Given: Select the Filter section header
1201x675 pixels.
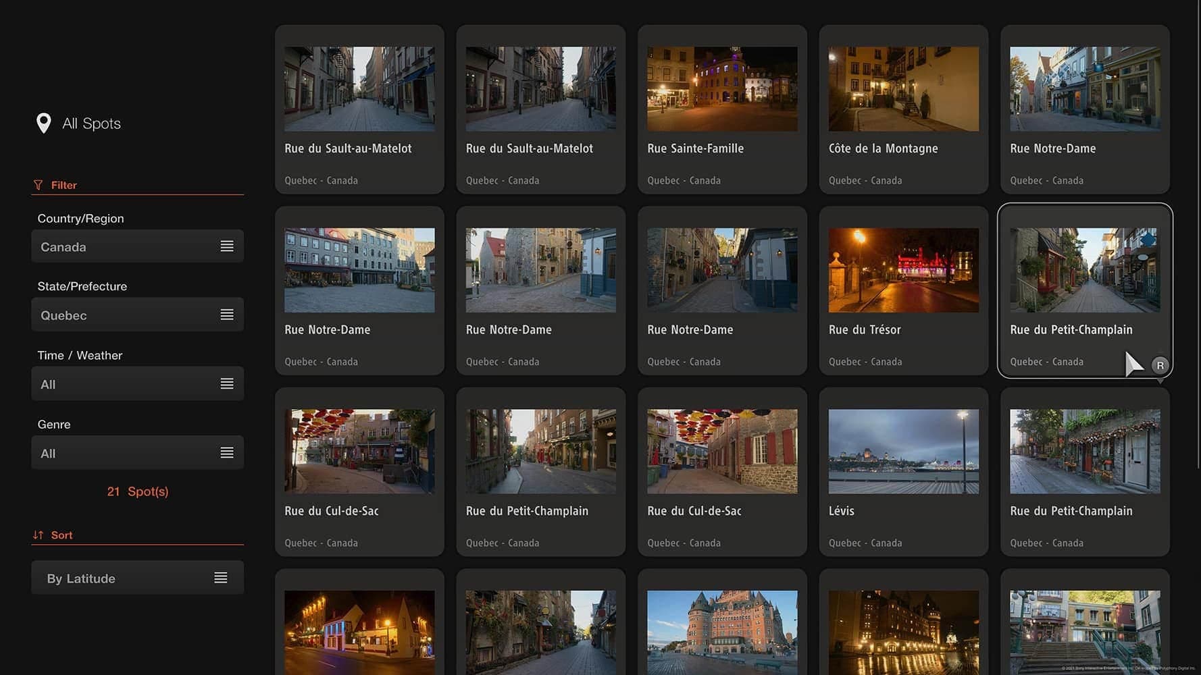Looking at the screenshot, I should [x=64, y=185].
